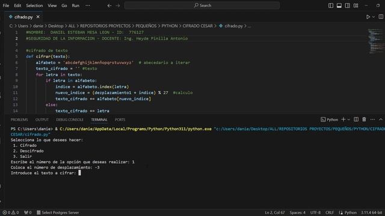385x216 pixels.
Task: Click 'CIFRADO CESAR' breadcrumb folder
Action: click(x=198, y=26)
